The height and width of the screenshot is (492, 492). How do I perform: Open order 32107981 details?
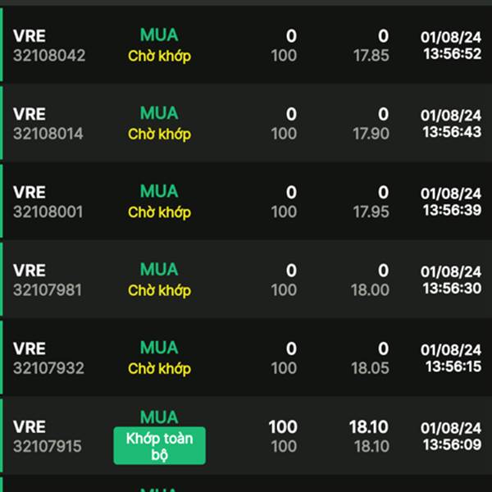click(48, 290)
